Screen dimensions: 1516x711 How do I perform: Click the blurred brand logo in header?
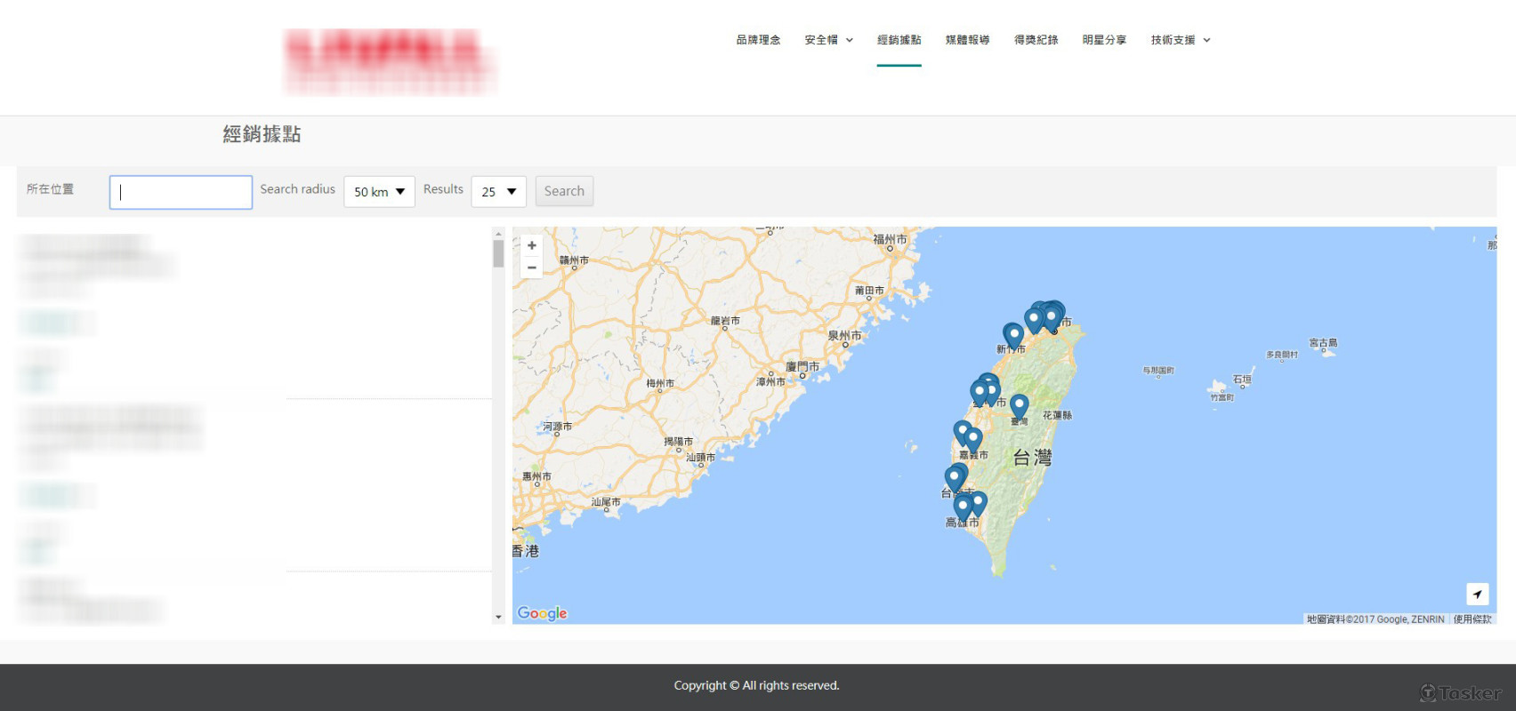(389, 61)
